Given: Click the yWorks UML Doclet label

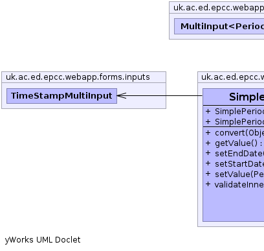Looking at the screenshot, I should tap(43, 240).
